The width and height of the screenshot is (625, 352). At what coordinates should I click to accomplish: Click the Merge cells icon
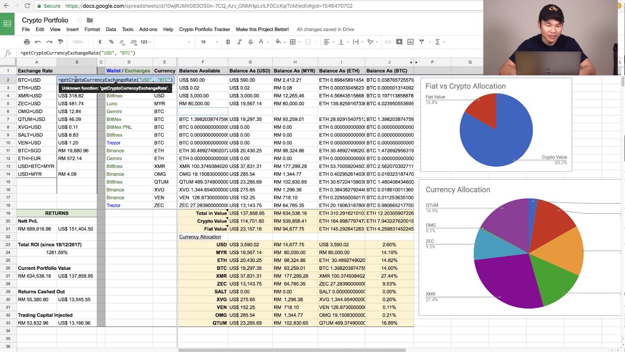pyautogui.click(x=309, y=42)
